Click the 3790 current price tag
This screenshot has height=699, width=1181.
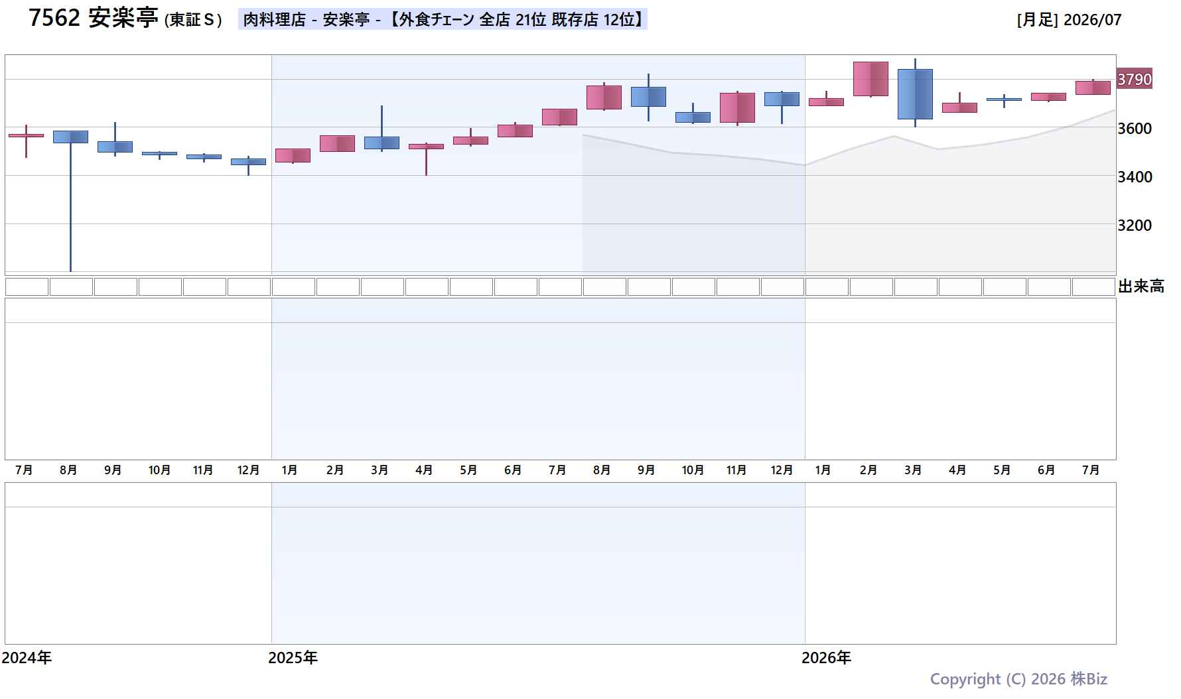[x=1135, y=79]
